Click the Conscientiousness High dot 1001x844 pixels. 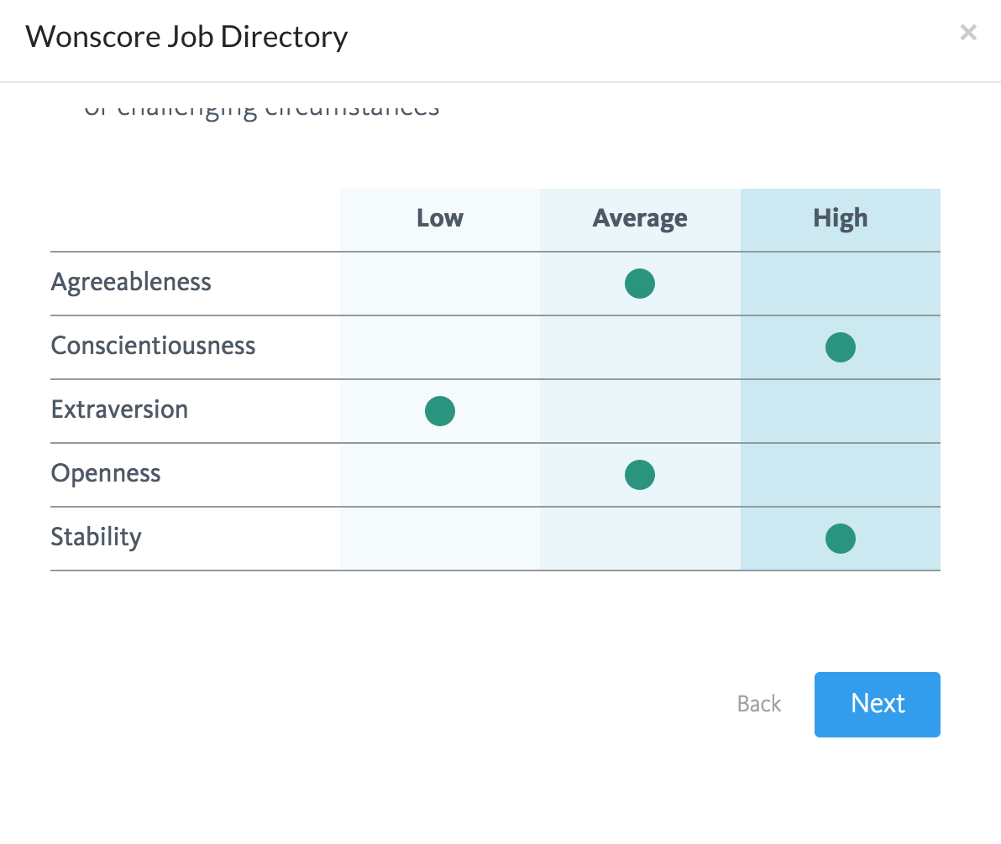click(841, 347)
